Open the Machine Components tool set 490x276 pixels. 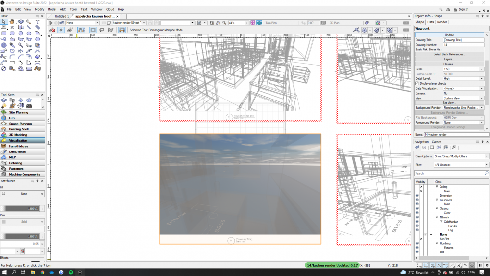click(x=23, y=174)
